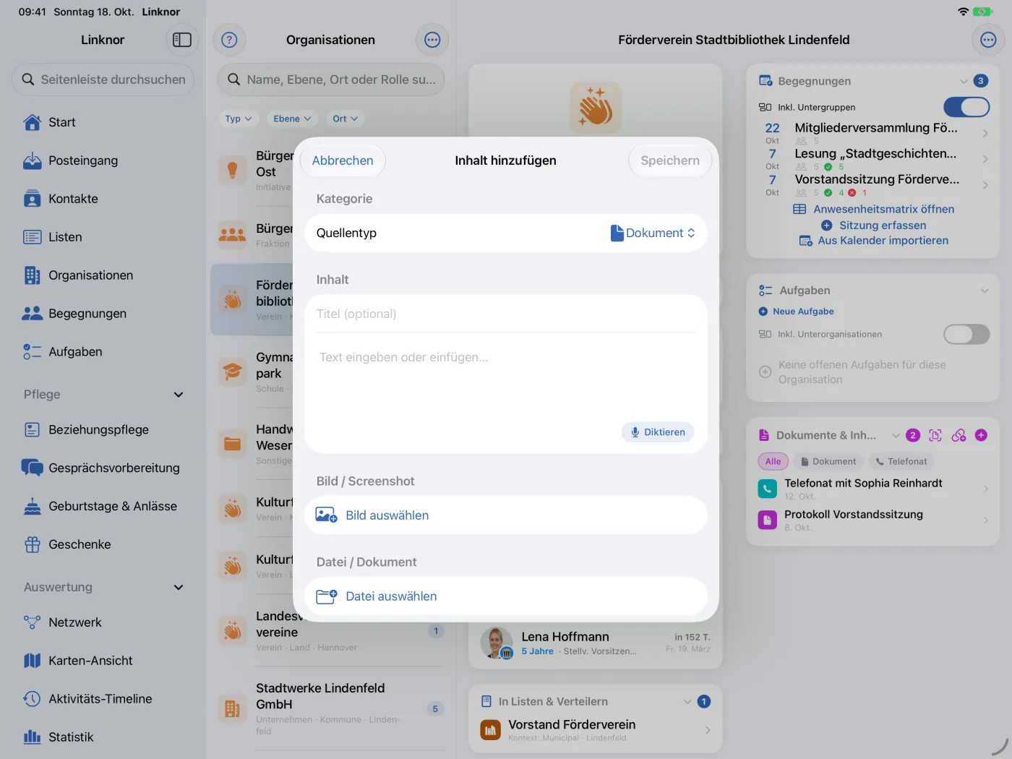Collapse the Auswertung sidebar section
The image size is (1012, 759).
coord(179,588)
